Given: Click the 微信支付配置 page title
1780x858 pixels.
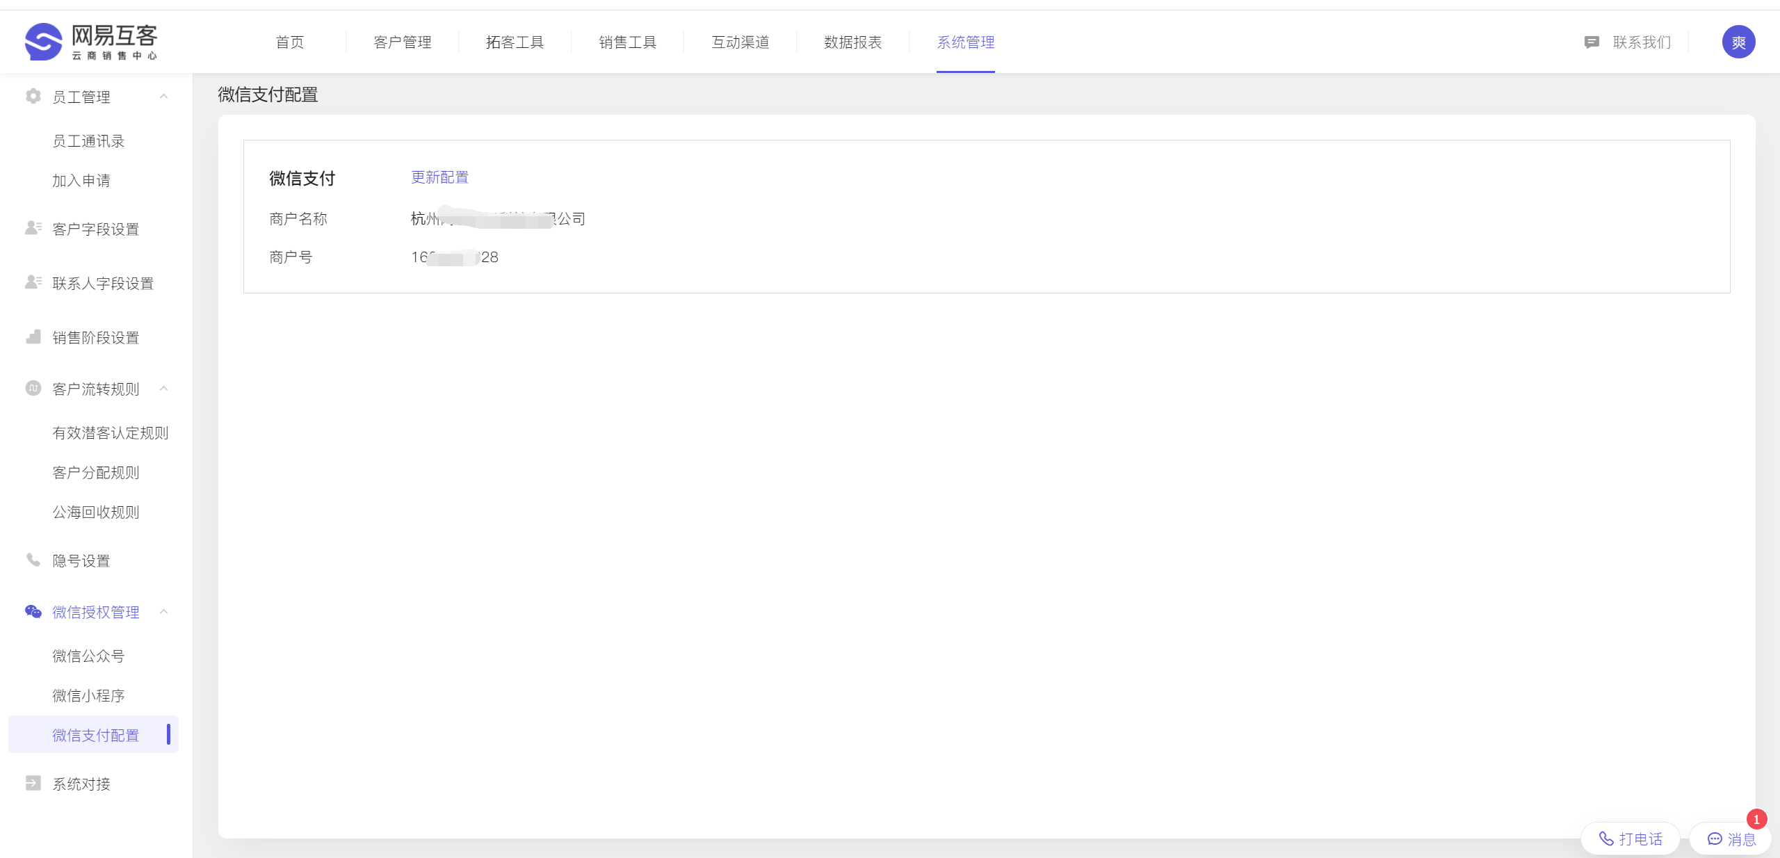Looking at the screenshot, I should coord(268,95).
